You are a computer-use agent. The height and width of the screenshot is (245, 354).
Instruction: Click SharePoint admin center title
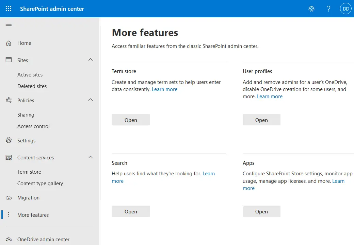coord(52,9)
